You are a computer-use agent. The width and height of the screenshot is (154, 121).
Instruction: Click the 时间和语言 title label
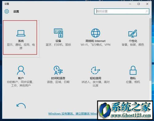58,78
